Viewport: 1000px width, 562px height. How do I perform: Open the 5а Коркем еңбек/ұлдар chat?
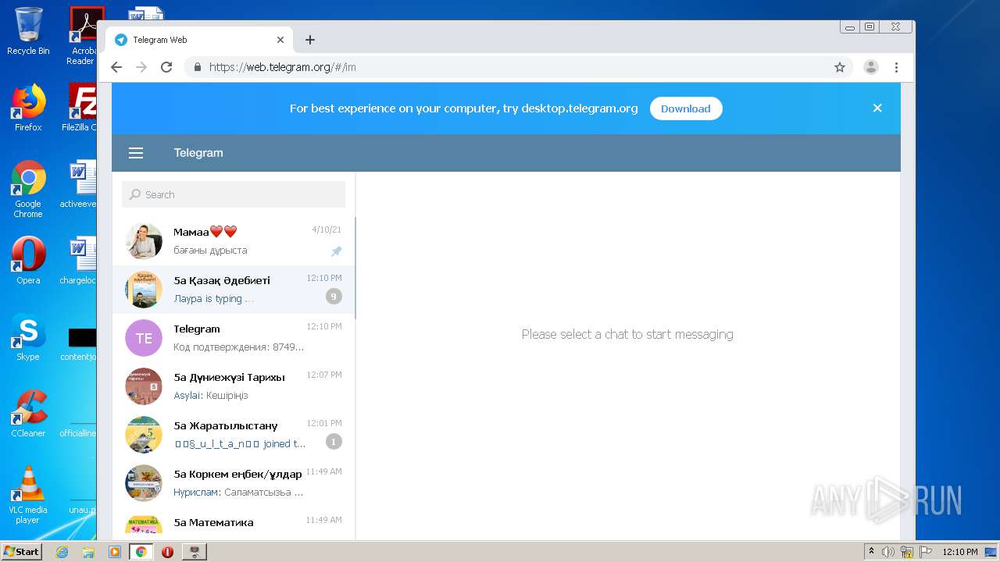click(x=234, y=483)
